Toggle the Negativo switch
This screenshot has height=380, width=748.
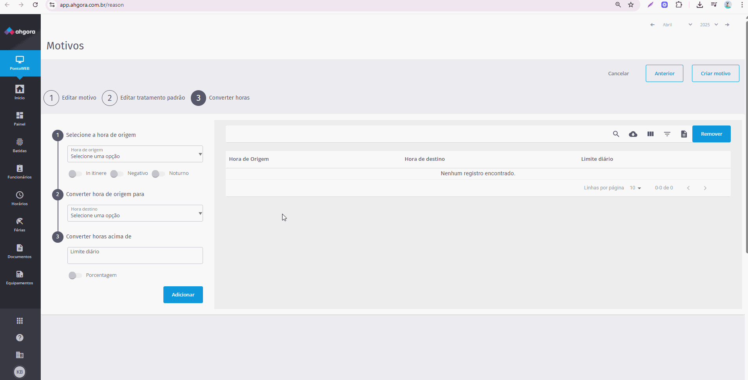[117, 174]
